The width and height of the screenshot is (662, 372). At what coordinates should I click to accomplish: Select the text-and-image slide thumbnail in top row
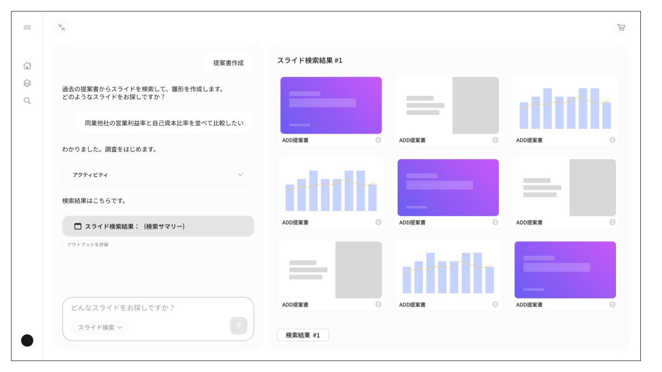coord(448,105)
